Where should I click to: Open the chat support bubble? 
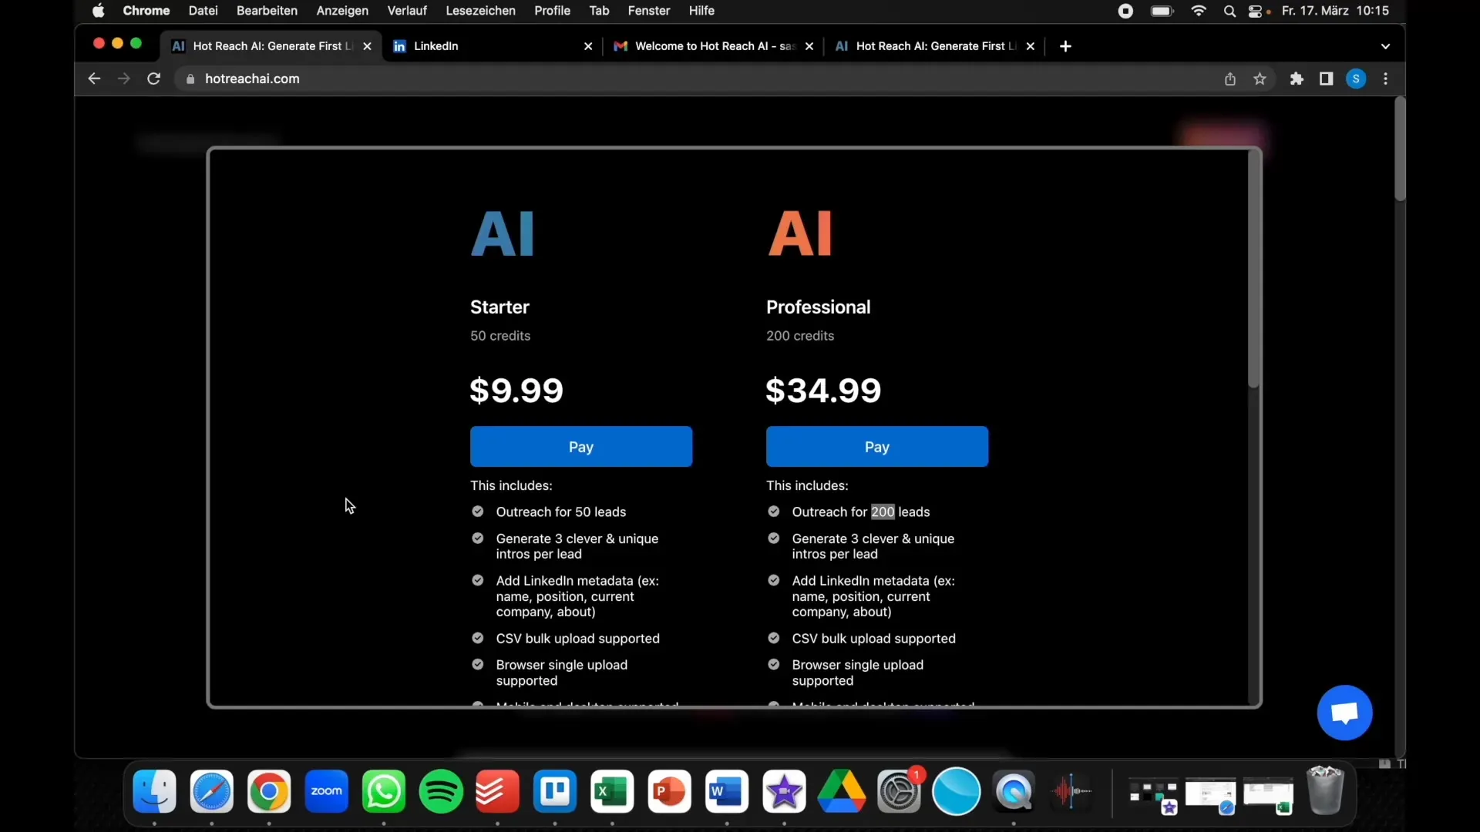point(1344,713)
